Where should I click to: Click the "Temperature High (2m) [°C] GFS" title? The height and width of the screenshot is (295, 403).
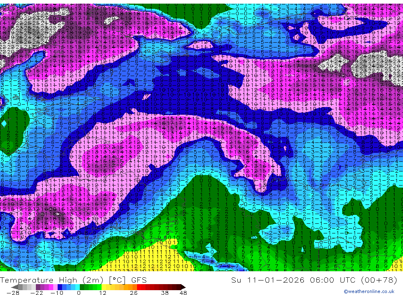click(73, 280)
